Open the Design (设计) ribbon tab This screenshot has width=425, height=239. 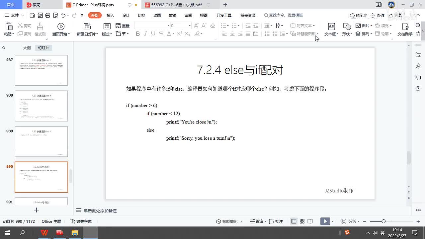coord(126,15)
